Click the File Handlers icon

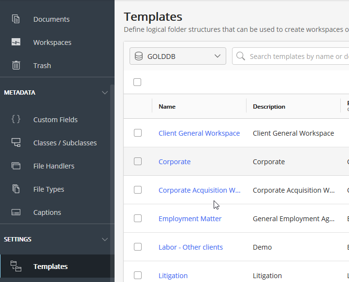(16, 166)
